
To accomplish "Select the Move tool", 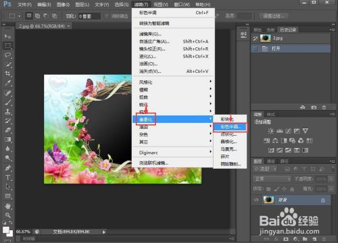I will tap(7, 36).
